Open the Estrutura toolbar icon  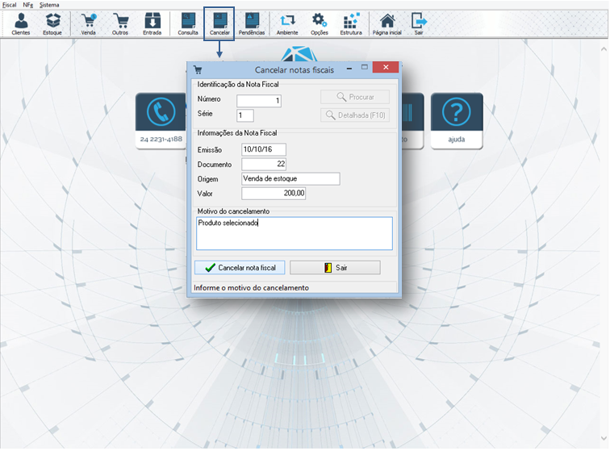tap(351, 24)
